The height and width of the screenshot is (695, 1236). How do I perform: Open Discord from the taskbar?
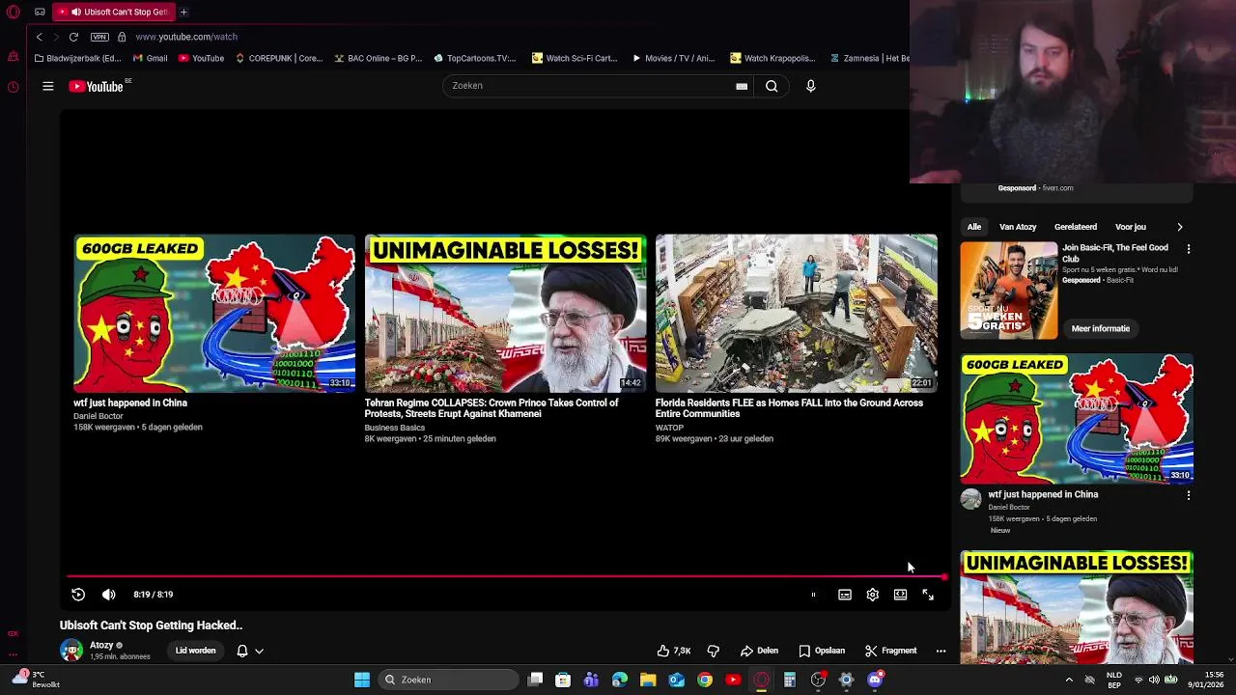[875, 680]
